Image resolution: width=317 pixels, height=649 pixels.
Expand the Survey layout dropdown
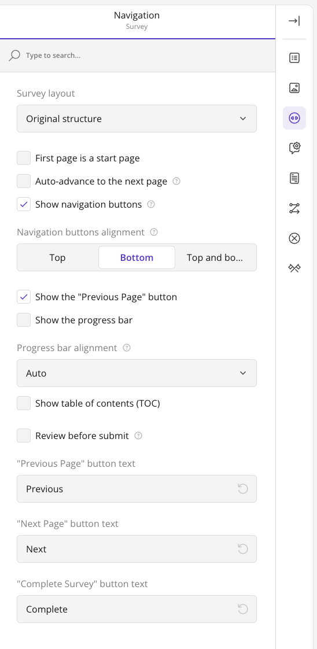137,119
